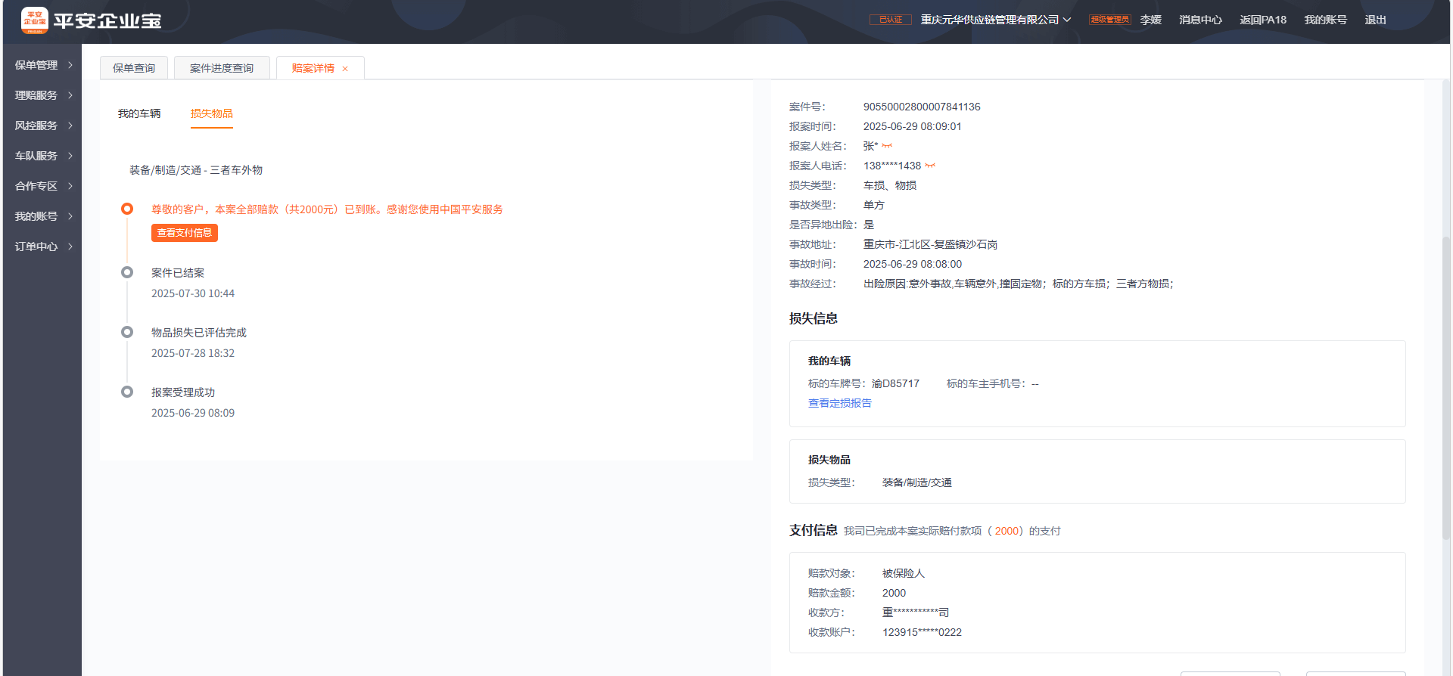
Task: Reveal the masked 报案人姓名 via eye icon
Action: coord(887,146)
